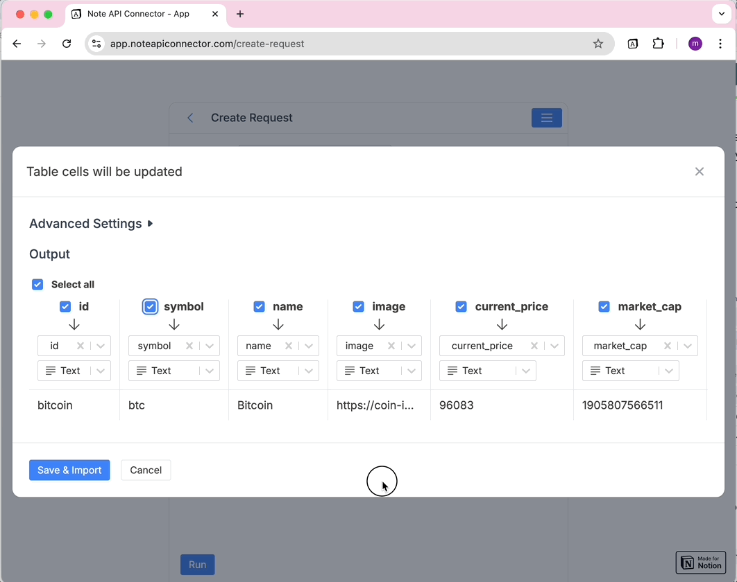Viewport: 737px width, 582px height.
Task: Uncheck the market_cap column checkbox
Action: [604, 306]
